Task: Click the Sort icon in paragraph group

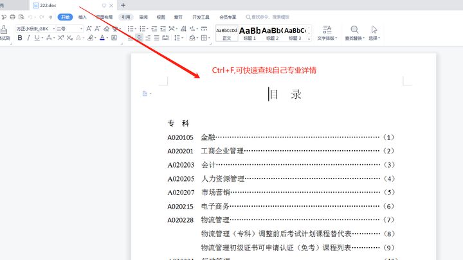Action: coord(183,29)
